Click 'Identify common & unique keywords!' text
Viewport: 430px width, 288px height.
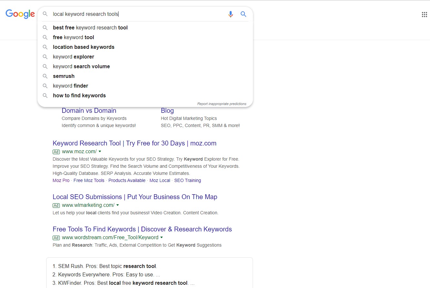pyautogui.click(x=99, y=125)
